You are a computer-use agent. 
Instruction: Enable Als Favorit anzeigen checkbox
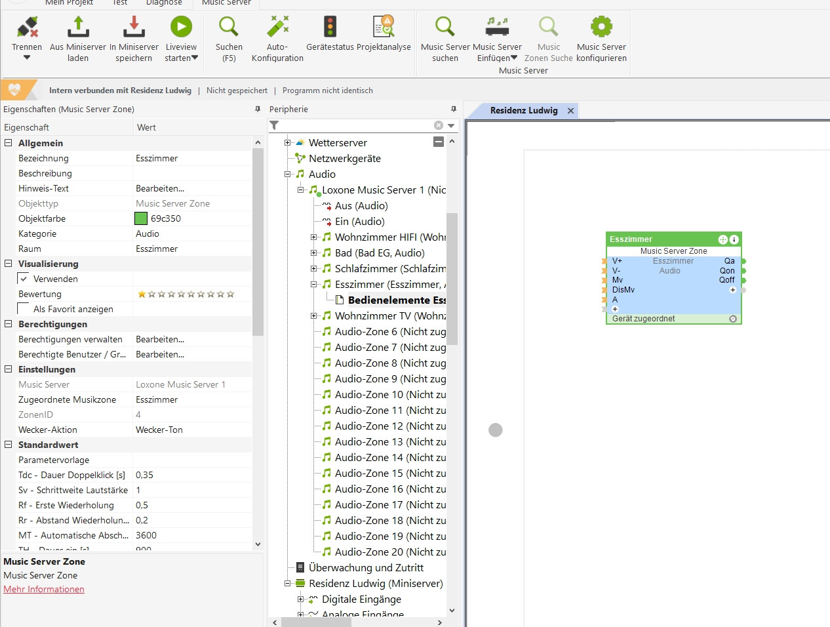coord(24,309)
